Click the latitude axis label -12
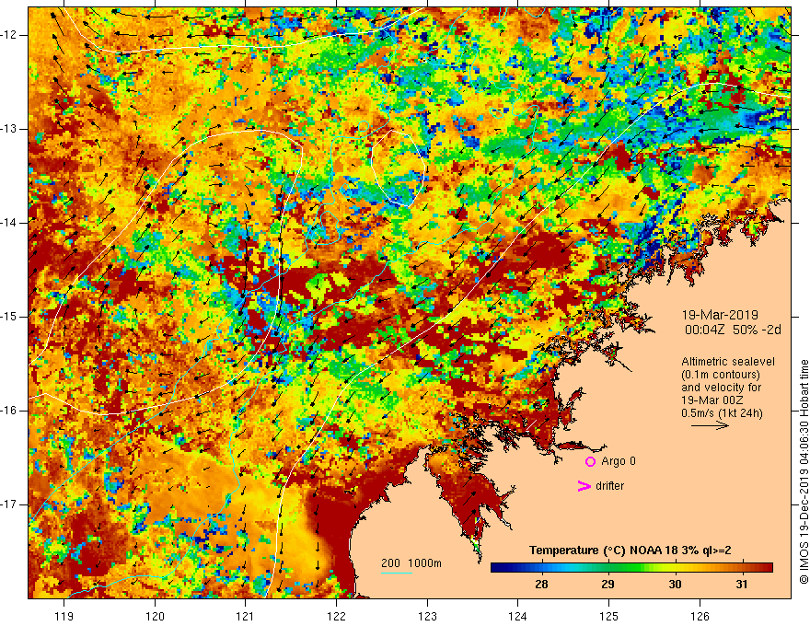Viewport: 810px width, 626px height. [x=9, y=35]
